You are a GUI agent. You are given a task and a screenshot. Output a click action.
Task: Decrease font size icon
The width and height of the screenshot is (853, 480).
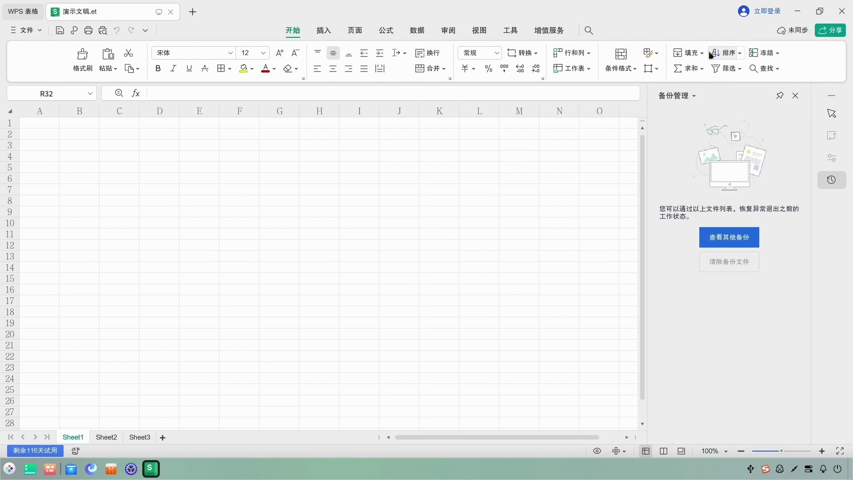point(295,53)
